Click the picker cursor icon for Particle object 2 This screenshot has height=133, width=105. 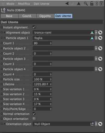pyautogui.click(x=100, y=48)
